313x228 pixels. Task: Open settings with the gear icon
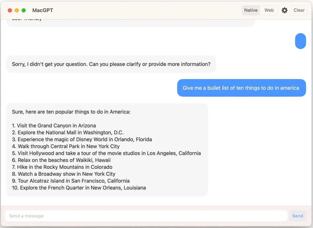[285, 10]
